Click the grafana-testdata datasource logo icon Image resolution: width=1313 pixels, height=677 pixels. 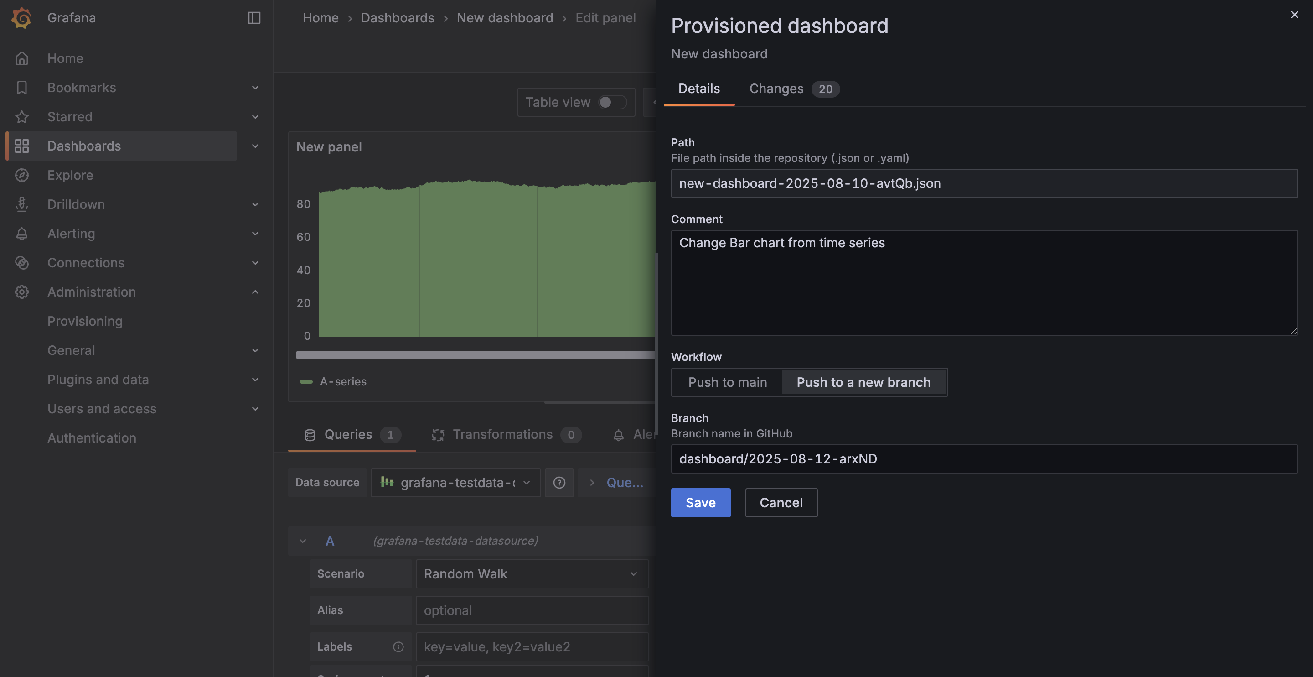(x=387, y=482)
